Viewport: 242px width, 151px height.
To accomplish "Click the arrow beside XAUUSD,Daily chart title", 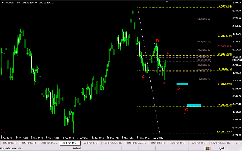I will coord(2,3).
